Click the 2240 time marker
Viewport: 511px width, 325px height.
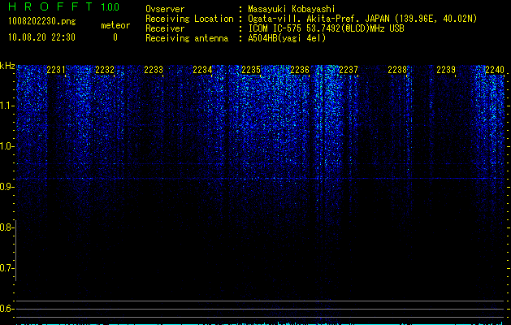(x=495, y=70)
